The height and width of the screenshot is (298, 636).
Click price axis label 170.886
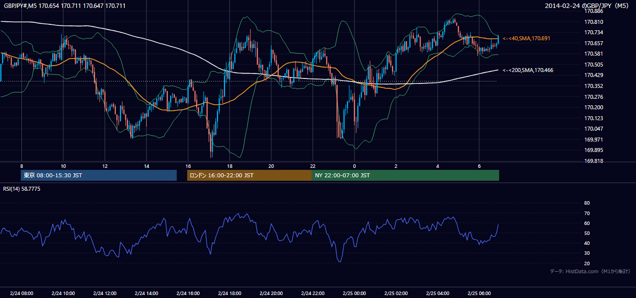point(594,11)
